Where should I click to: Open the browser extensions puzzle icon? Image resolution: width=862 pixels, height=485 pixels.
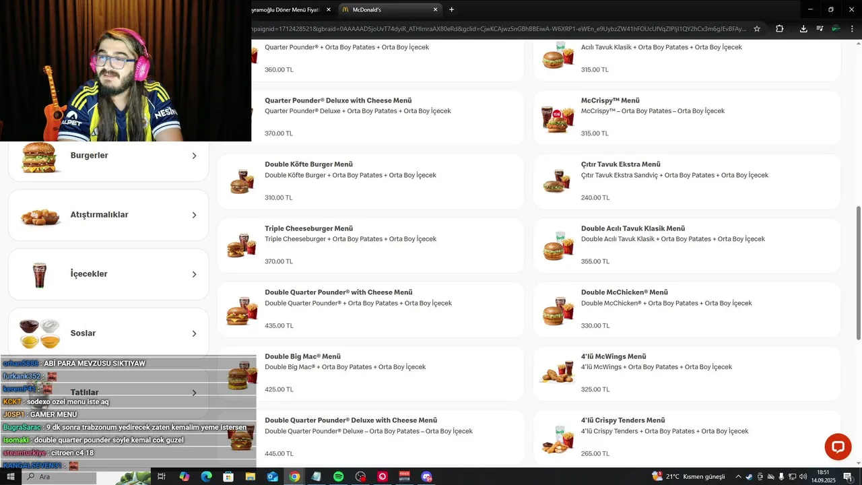(779, 29)
